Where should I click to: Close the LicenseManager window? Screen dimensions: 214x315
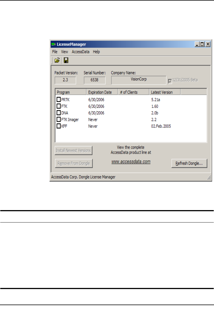pyautogui.click(x=208, y=44)
